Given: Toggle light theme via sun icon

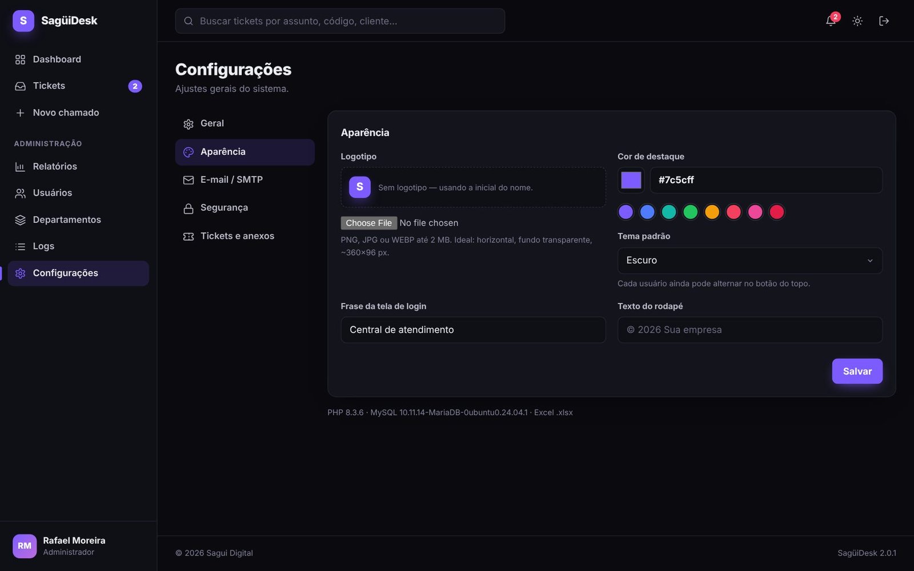Looking at the screenshot, I should tap(857, 21).
